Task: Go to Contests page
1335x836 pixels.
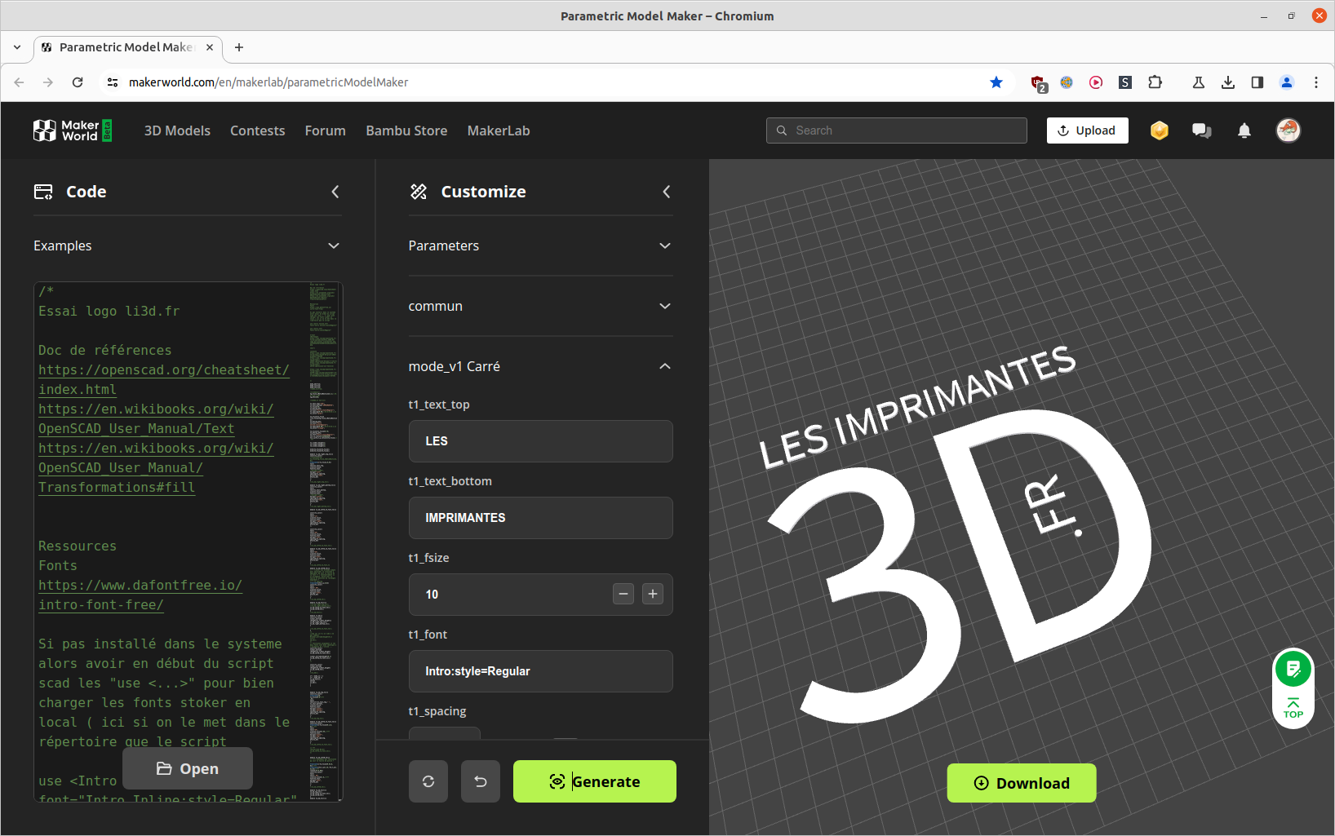Action: point(258,130)
